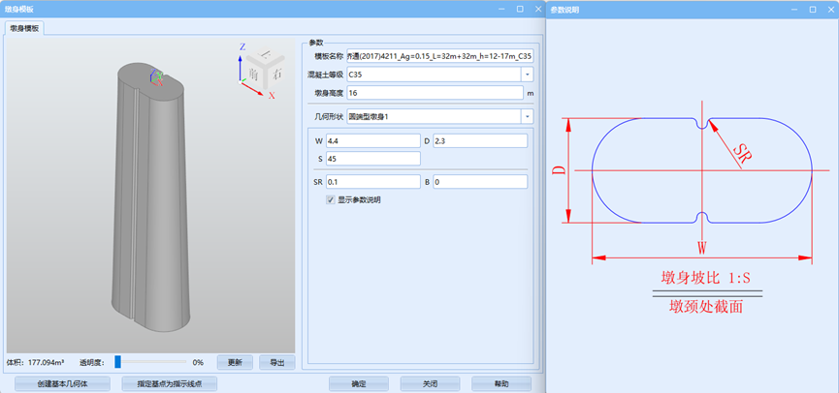Viewport: 839px width, 393px height.
Task: Minimize the 参数说明 window
Action: [792, 9]
